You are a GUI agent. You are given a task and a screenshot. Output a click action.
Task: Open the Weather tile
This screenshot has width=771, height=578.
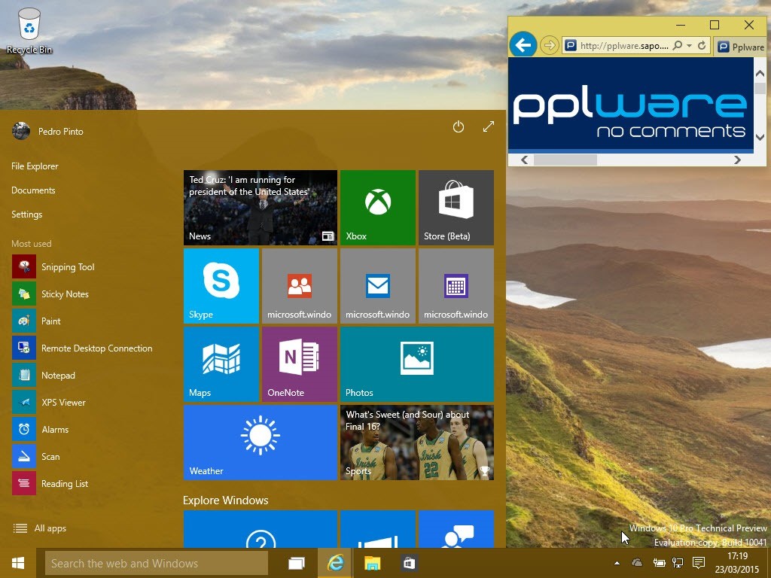coord(260,443)
